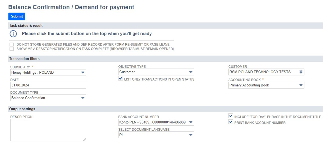
Task: Click inside the Description text area
Action: (x=48, y=130)
